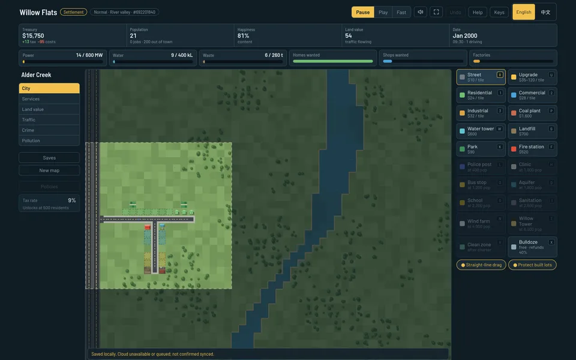This screenshot has width=576, height=360.
Task: Pick the Landfill building tool
Action: point(532,131)
